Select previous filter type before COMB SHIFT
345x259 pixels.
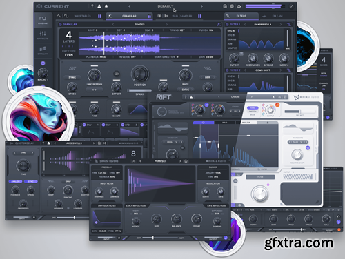tap(245, 70)
